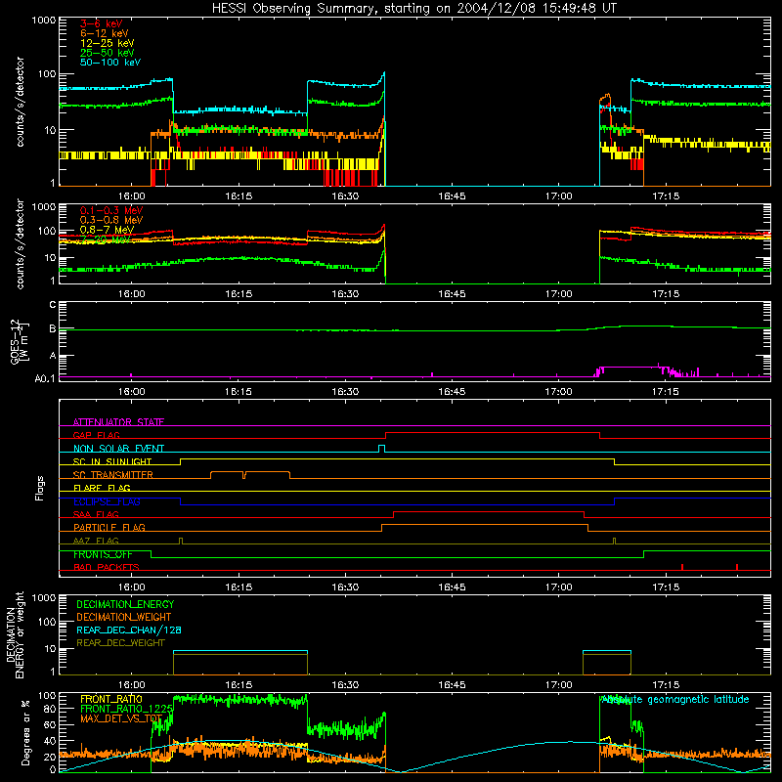Screen dimensions: 782x782
Task: Select the red 3-6 keV legend label
Action: click(x=102, y=23)
